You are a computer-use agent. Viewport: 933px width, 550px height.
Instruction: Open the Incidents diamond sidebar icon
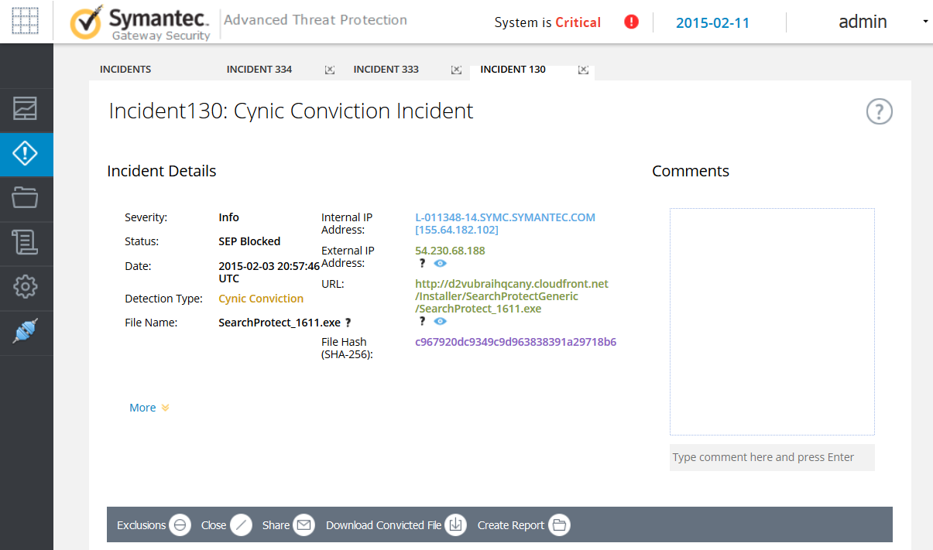(x=26, y=154)
